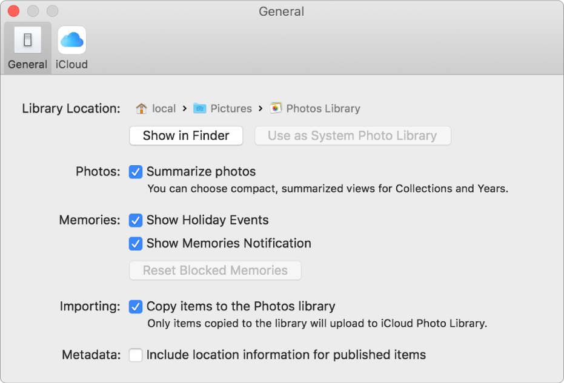Click the Photos Library icon in the path
The width and height of the screenshot is (564, 383).
276,108
